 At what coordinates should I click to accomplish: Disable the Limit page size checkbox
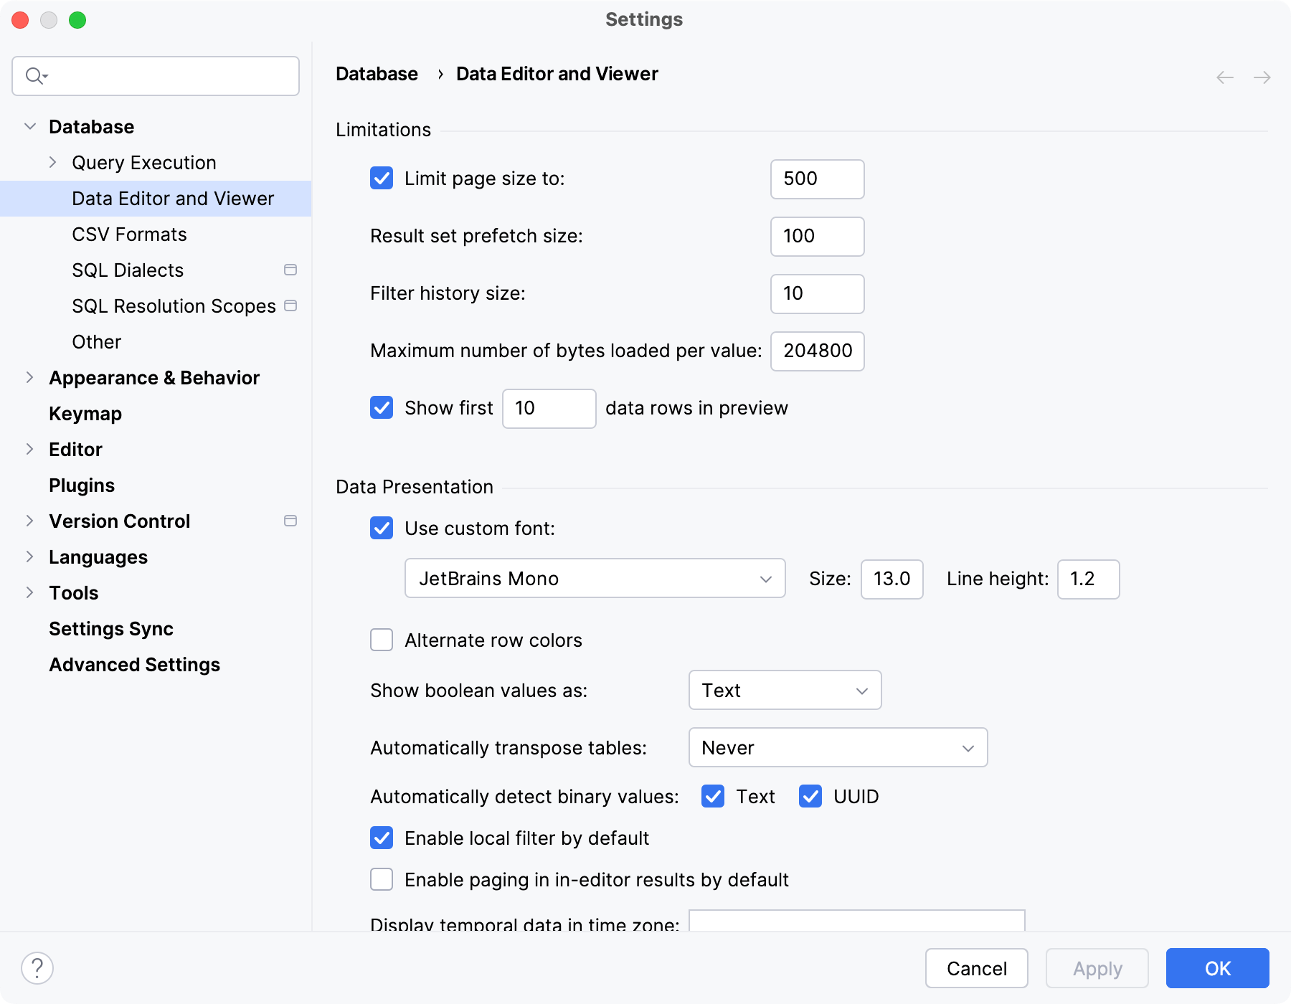pyautogui.click(x=382, y=178)
